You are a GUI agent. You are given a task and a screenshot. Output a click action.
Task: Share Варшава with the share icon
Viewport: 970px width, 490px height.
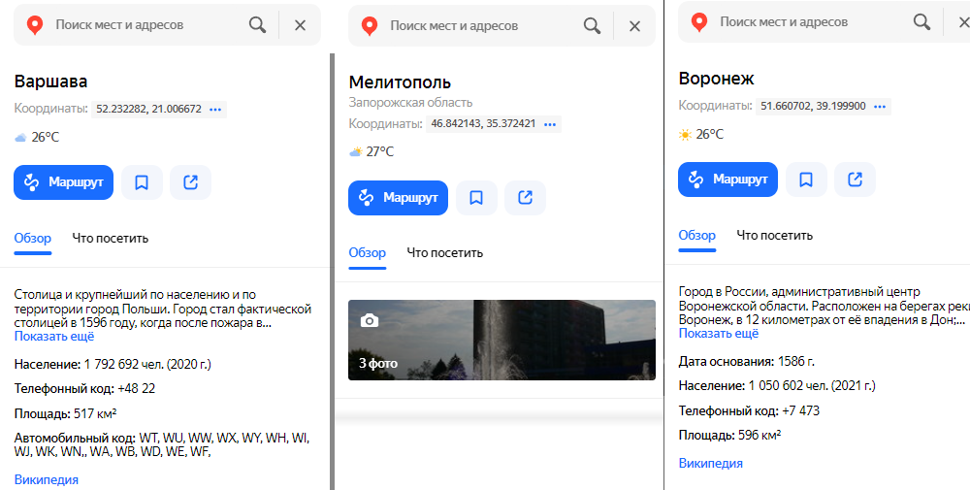(x=190, y=182)
